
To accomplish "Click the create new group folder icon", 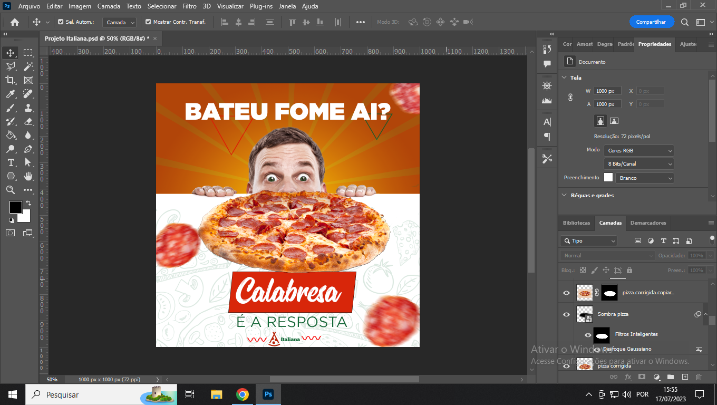I will [x=671, y=377].
